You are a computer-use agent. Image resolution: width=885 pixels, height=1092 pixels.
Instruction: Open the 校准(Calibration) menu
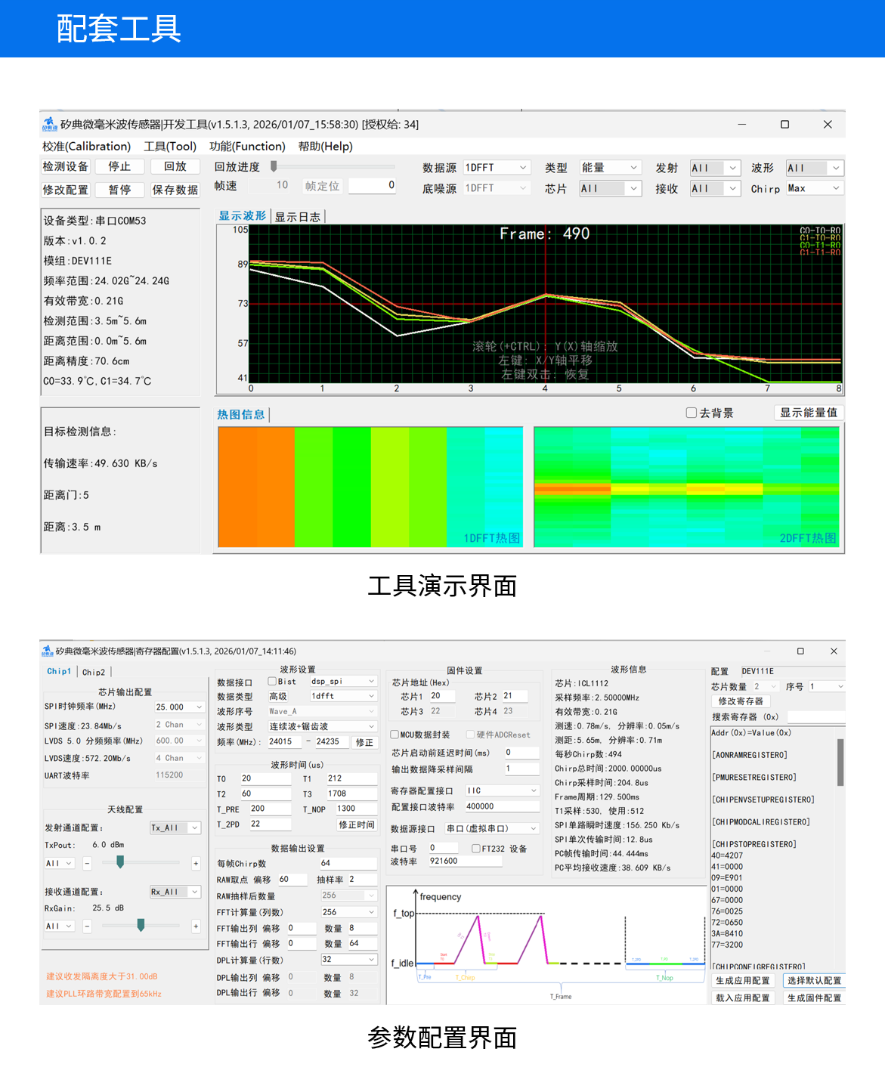point(86,147)
